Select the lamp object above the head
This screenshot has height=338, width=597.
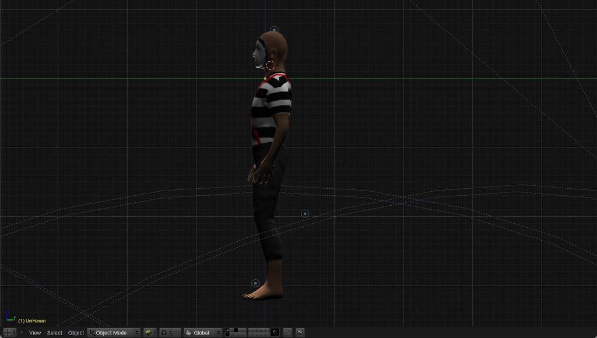(274, 29)
